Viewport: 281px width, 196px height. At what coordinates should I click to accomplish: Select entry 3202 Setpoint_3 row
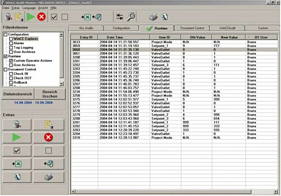(174, 65)
